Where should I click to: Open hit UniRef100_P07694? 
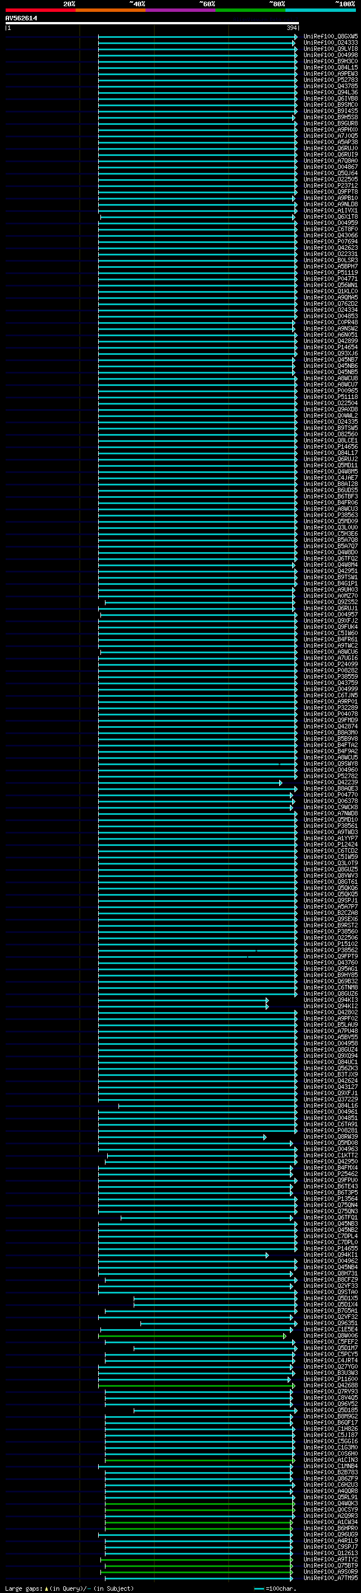point(330,242)
